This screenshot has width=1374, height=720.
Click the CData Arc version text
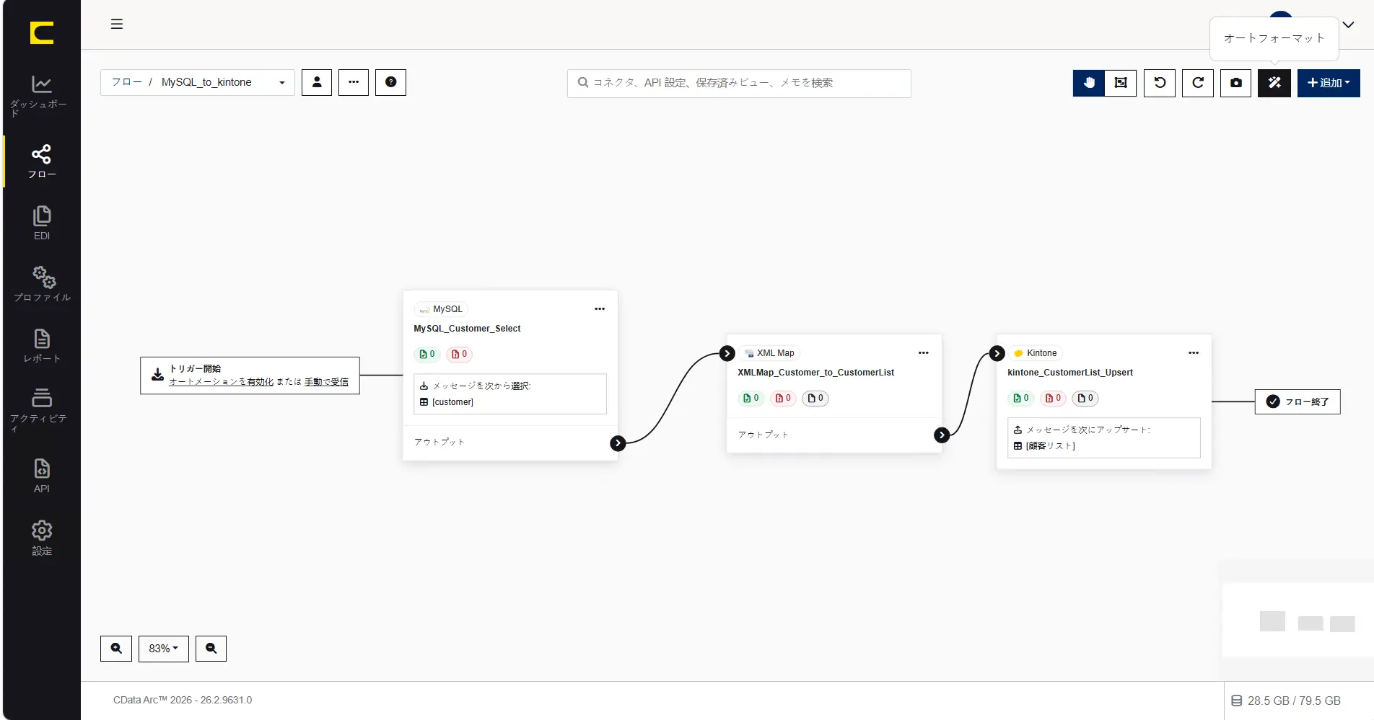tap(183, 700)
